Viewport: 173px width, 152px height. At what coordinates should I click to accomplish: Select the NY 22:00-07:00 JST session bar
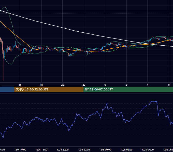point(128,89)
